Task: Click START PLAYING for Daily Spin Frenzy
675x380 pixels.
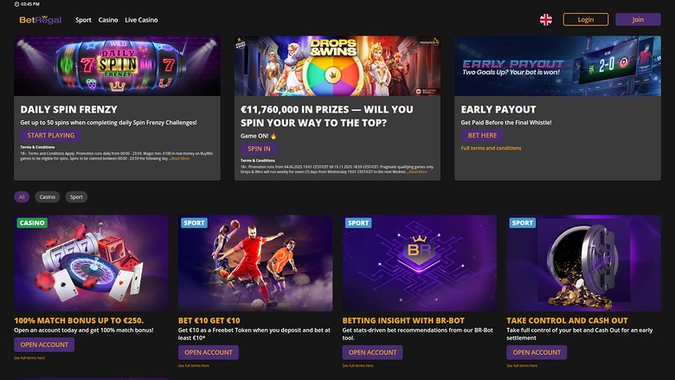Action: (x=50, y=136)
